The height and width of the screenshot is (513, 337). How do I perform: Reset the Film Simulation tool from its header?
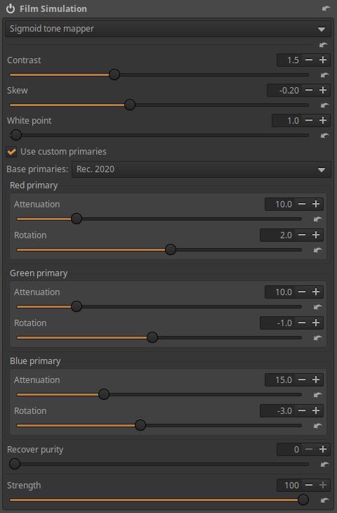[x=326, y=9]
